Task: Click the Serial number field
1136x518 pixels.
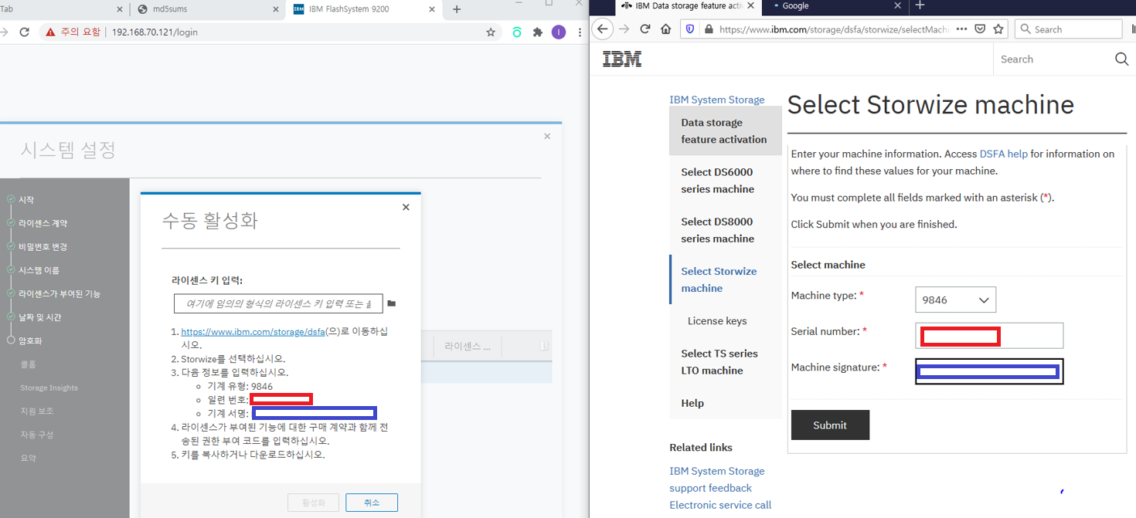Action: (x=989, y=336)
